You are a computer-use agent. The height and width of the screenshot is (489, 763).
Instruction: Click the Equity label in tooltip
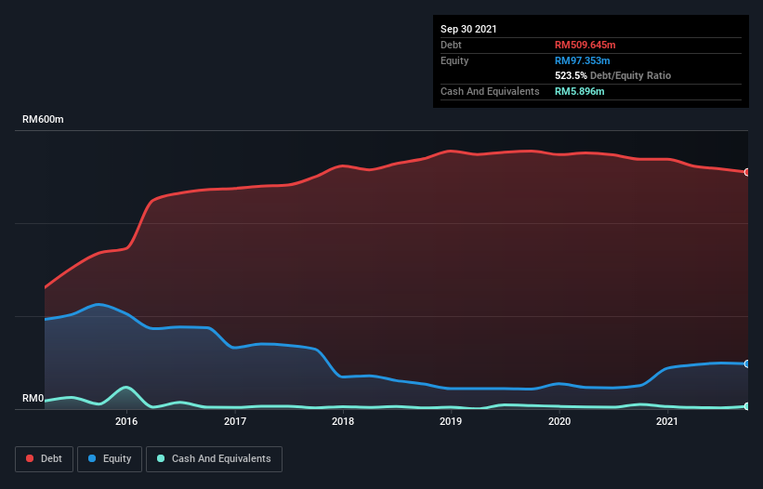(x=454, y=60)
